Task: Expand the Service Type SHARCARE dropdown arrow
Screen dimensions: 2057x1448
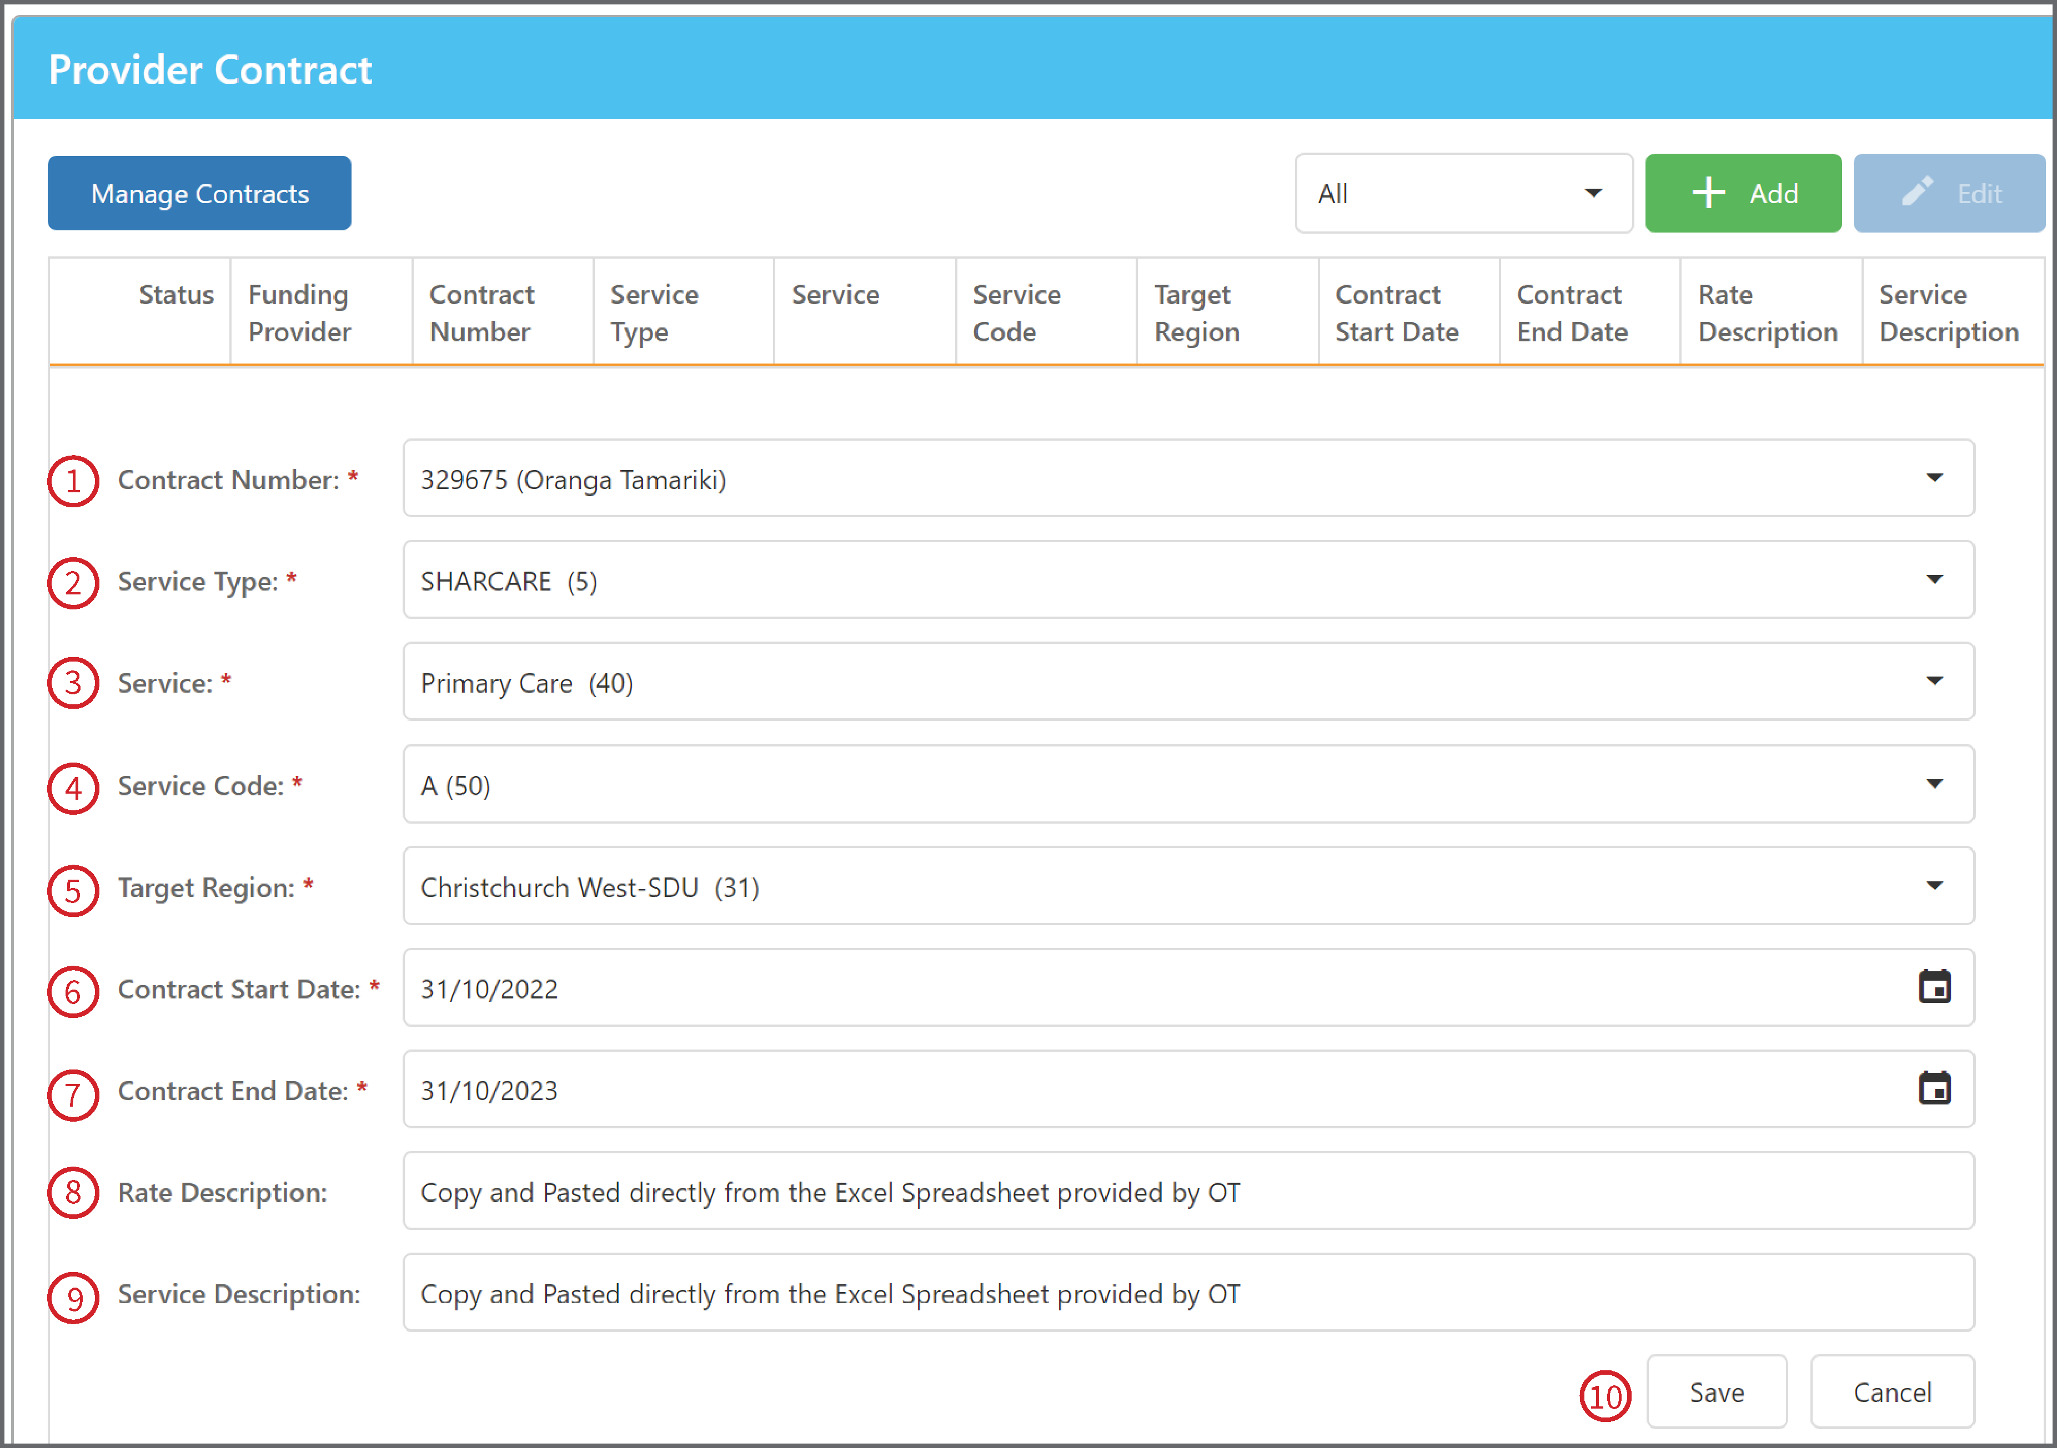Action: pyautogui.click(x=1934, y=579)
